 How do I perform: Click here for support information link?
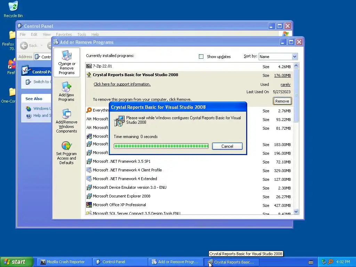(122, 84)
